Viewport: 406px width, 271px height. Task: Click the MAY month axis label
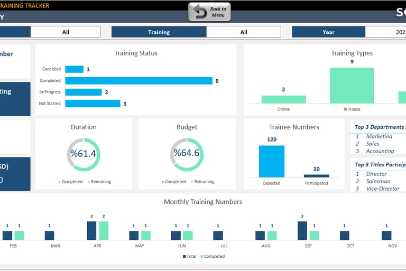[x=140, y=246]
